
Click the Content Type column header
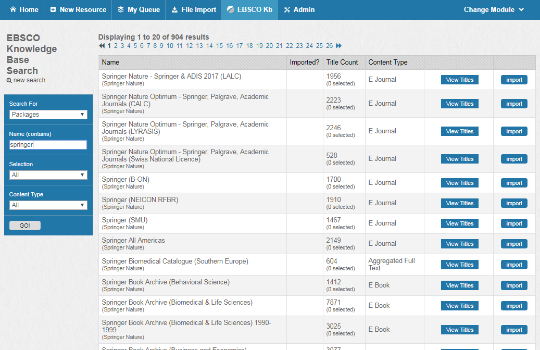click(388, 63)
